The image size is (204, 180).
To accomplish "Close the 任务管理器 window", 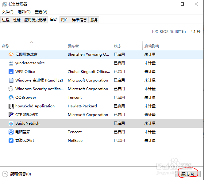I will [196, 4].
